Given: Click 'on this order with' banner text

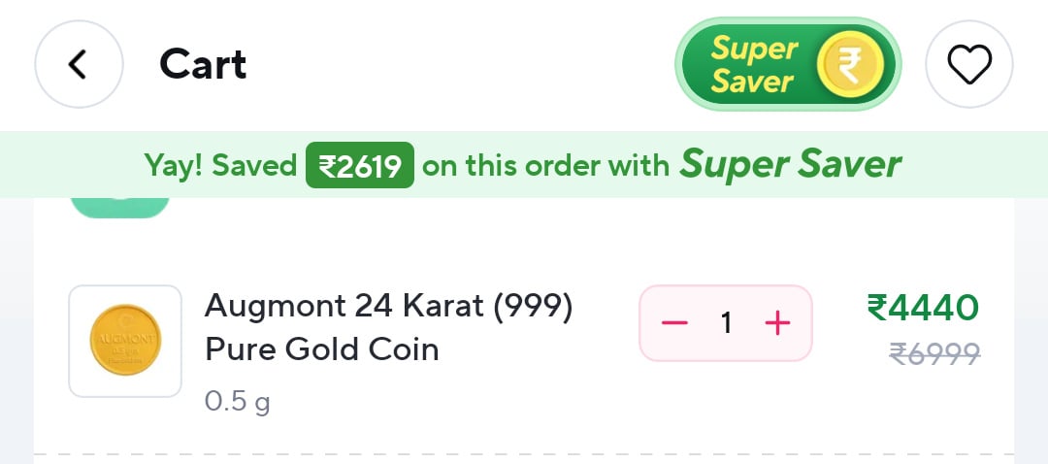Looking at the screenshot, I should tap(546, 165).
